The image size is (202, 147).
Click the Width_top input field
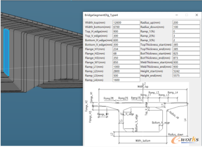126,22
